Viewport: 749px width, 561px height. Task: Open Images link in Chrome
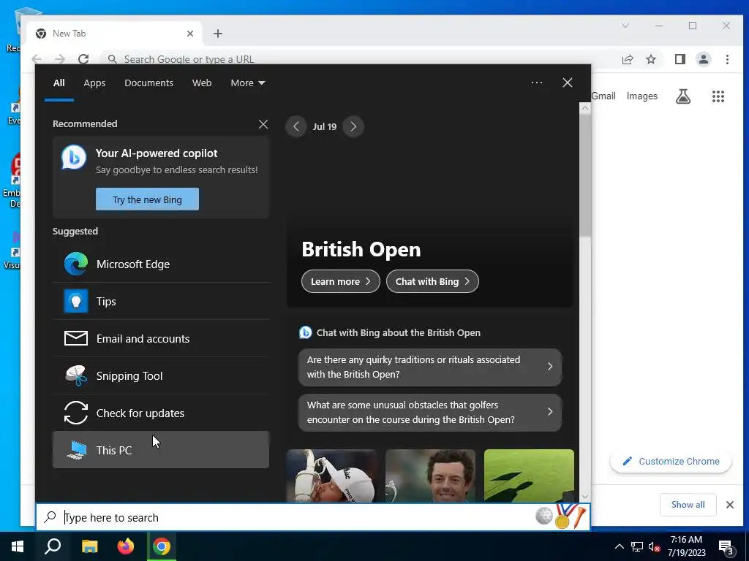(642, 96)
